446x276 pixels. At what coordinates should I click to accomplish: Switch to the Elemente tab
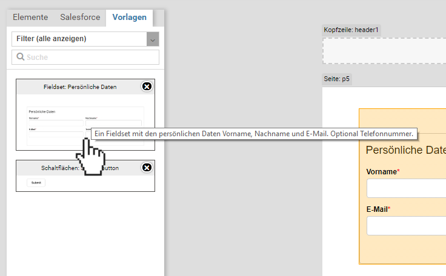tap(30, 18)
